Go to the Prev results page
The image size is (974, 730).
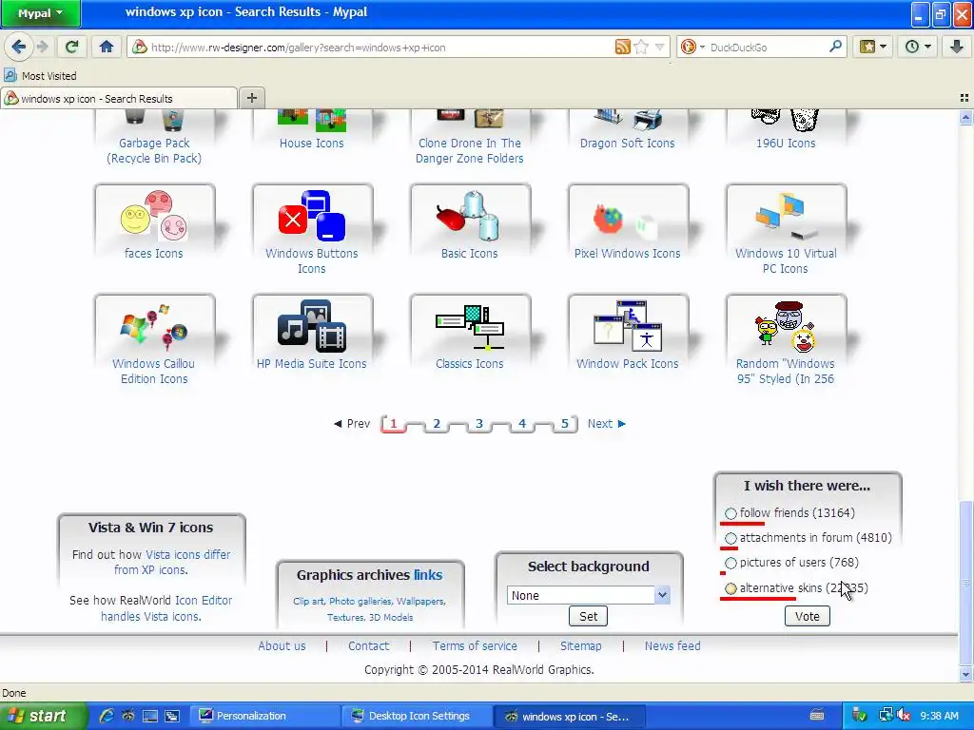point(352,423)
